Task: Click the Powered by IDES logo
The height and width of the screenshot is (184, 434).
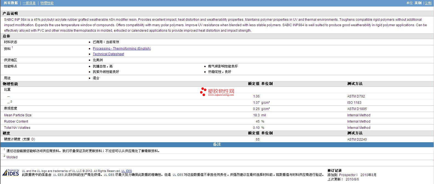Action: click(11, 173)
